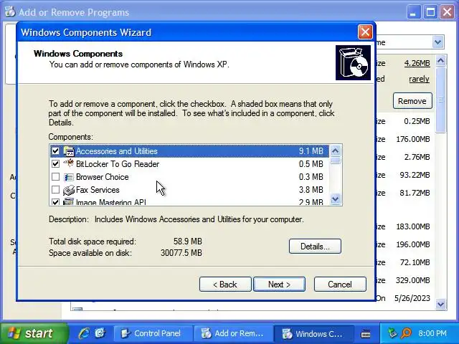Click the rarely usage link
The width and height of the screenshot is (459, 344).
(x=419, y=79)
